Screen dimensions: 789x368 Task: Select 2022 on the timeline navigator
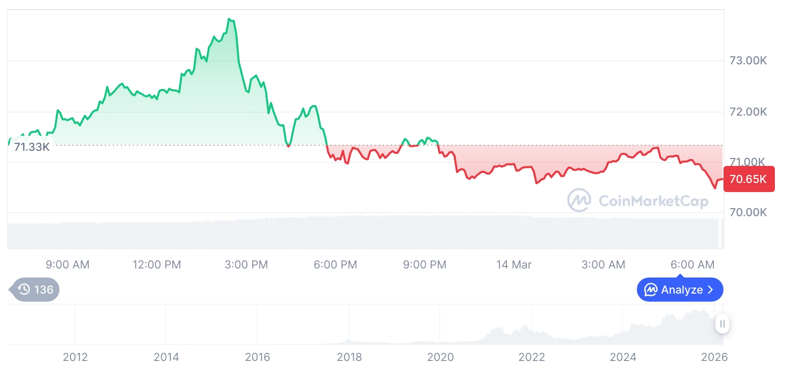532,357
